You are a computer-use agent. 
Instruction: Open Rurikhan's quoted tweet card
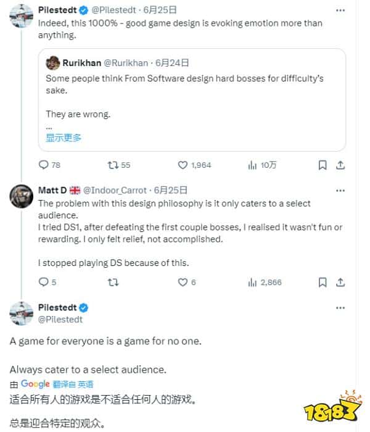pos(192,99)
